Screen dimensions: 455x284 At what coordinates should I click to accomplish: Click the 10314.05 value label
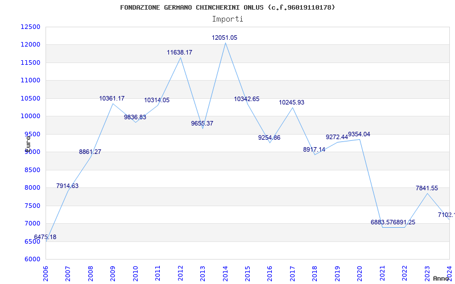pyautogui.click(x=157, y=101)
